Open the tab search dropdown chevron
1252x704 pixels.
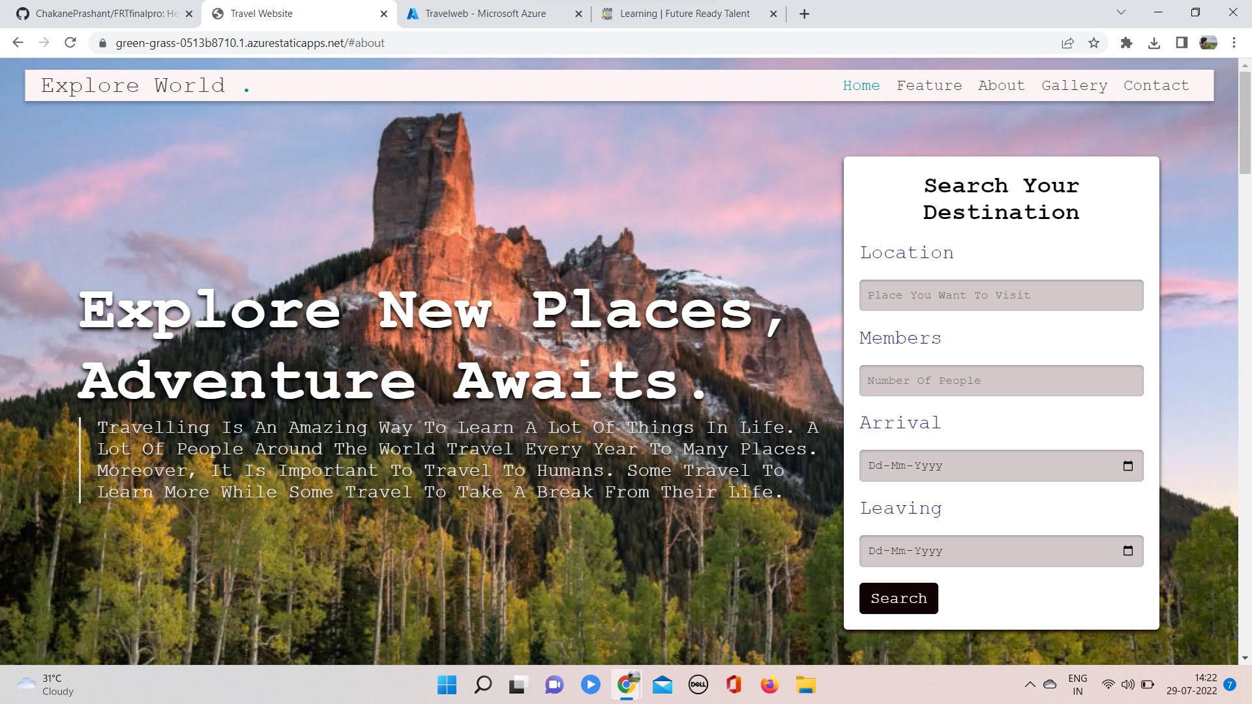(1121, 12)
